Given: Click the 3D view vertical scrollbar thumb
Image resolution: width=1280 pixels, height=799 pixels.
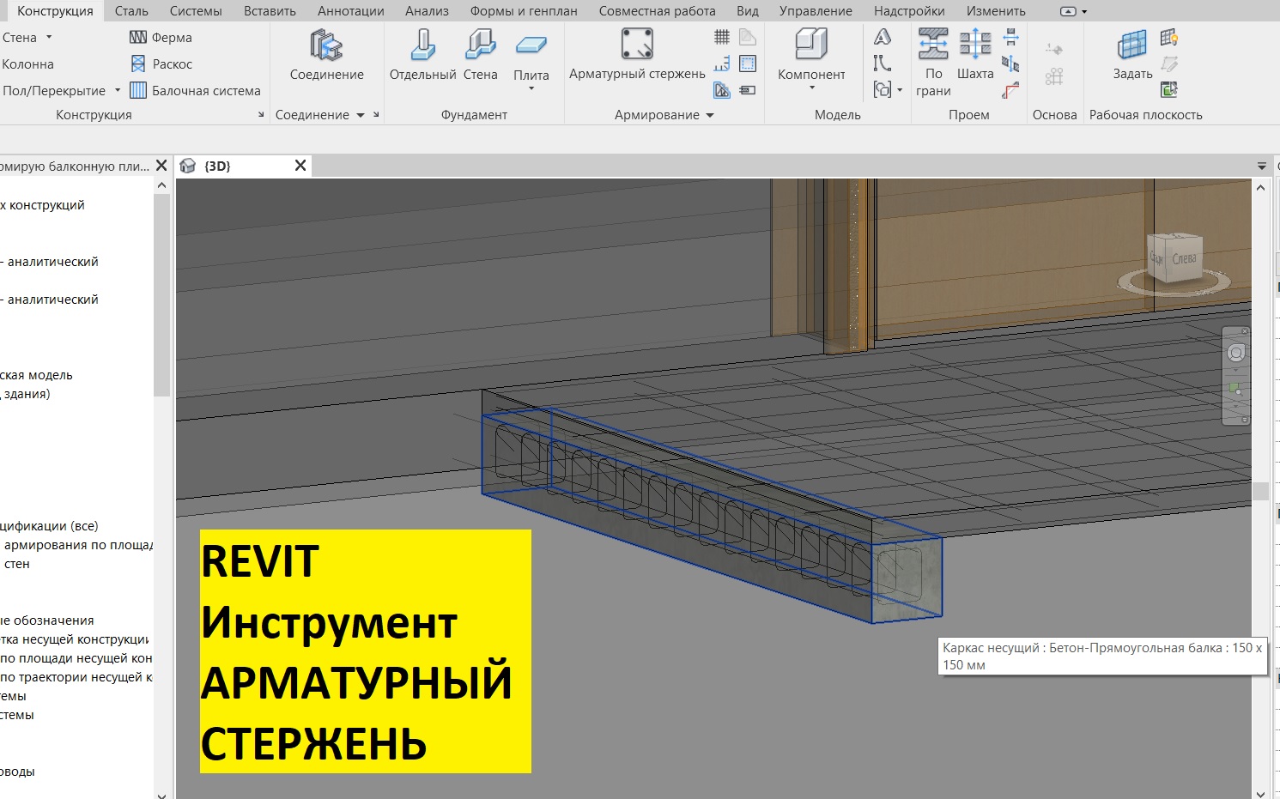Looking at the screenshot, I should click(1260, 491).
